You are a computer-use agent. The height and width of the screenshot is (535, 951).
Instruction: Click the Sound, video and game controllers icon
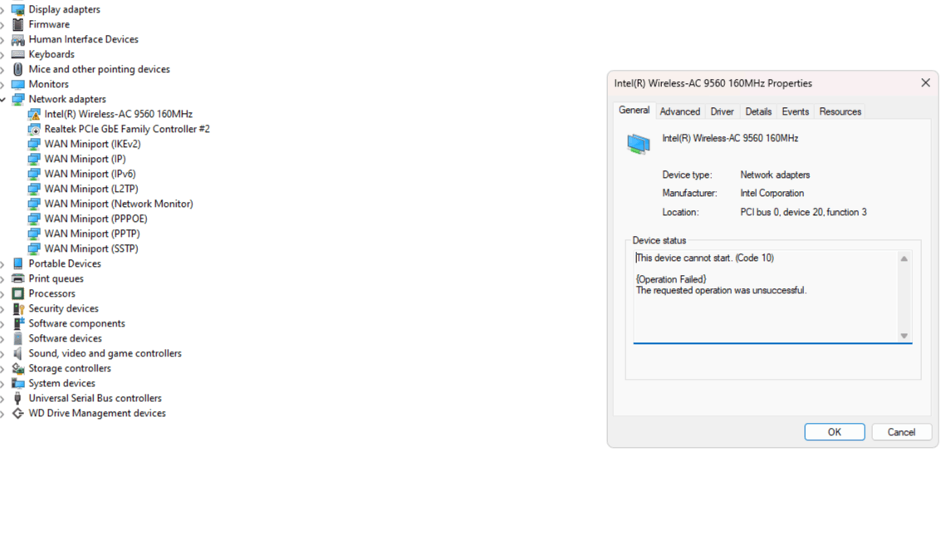point(18,354)
